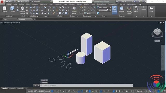Switch to the Start file tab
Image resolution: width=166 pixels, height=93 pixels.
tap(5, 19)
